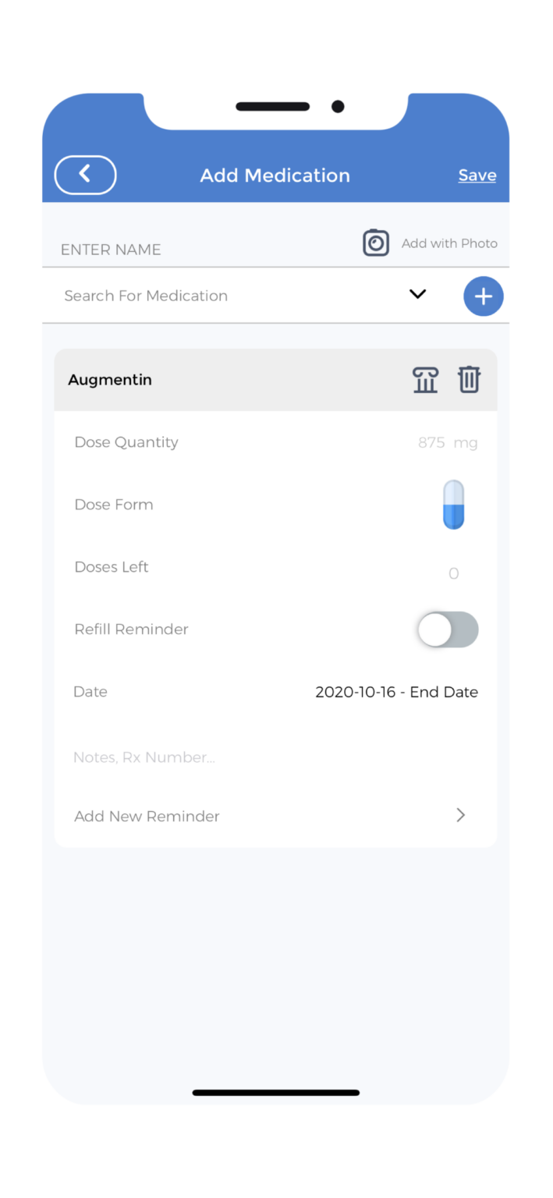Viewport: 553px width, 1198px height.
Task: Tap the blue plus icon to add medication
Action: click(483, 296)
